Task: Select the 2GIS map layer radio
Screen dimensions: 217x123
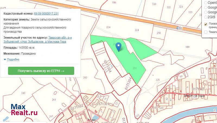Action: pyautogui.click(x=206, y=17)
